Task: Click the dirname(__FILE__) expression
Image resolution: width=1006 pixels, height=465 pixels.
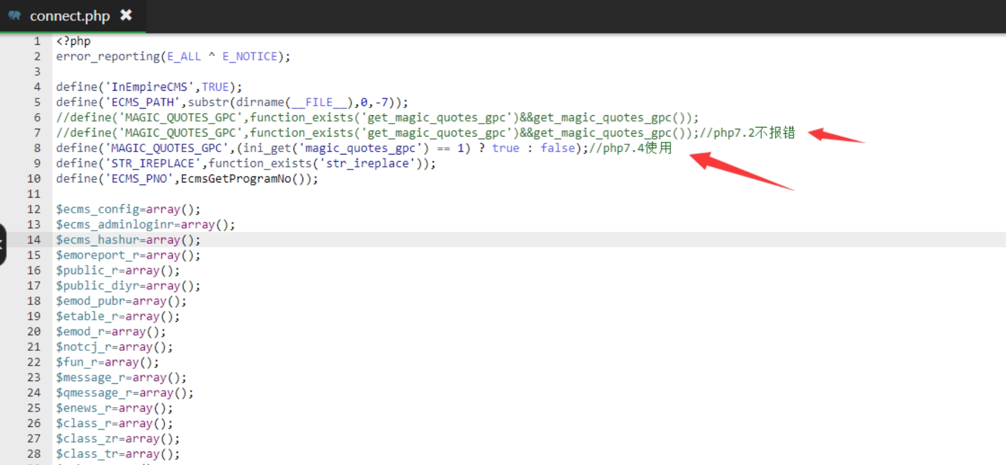Action: point(295,102)
